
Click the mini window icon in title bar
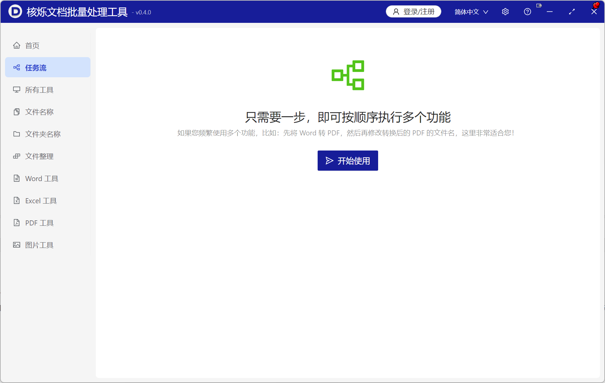point(539,6)
